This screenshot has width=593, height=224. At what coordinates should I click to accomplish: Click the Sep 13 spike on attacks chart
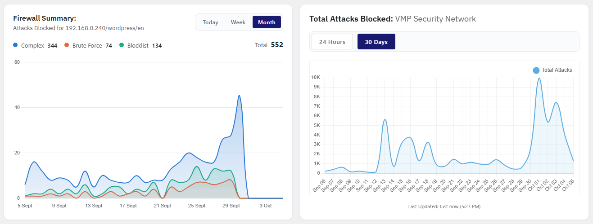tap(385, 119)
